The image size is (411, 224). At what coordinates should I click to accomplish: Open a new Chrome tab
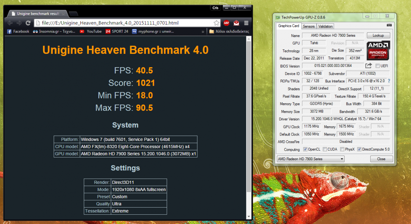[73, 14]
